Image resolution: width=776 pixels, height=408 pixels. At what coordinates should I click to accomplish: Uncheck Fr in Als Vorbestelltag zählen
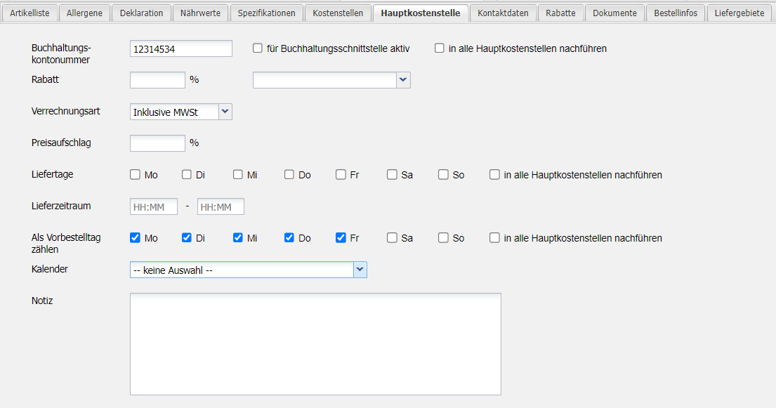(341, 238)
